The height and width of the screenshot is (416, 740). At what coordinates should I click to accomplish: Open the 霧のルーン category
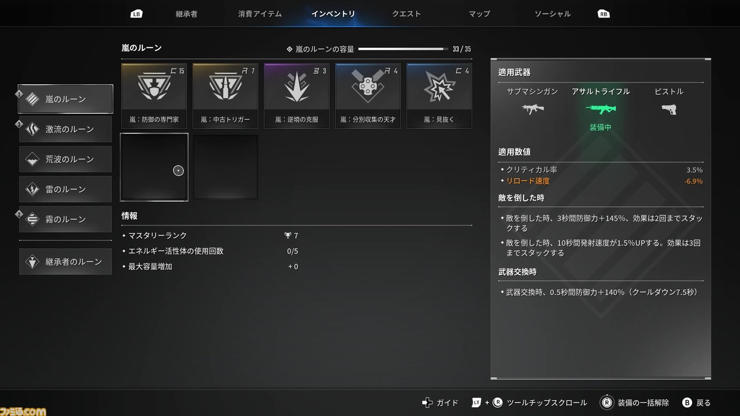pos(65,219)
